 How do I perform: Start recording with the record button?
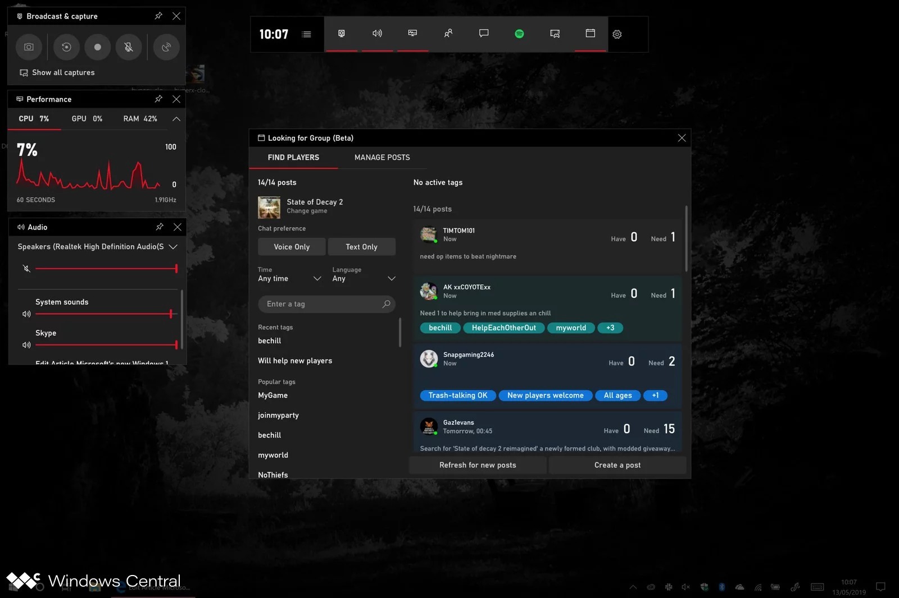pyautogui.click(x=98, y=47)
